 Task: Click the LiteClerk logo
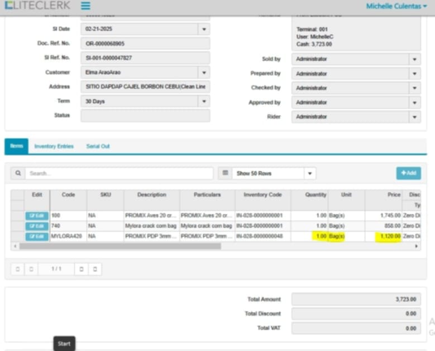(x=37, y=6)
